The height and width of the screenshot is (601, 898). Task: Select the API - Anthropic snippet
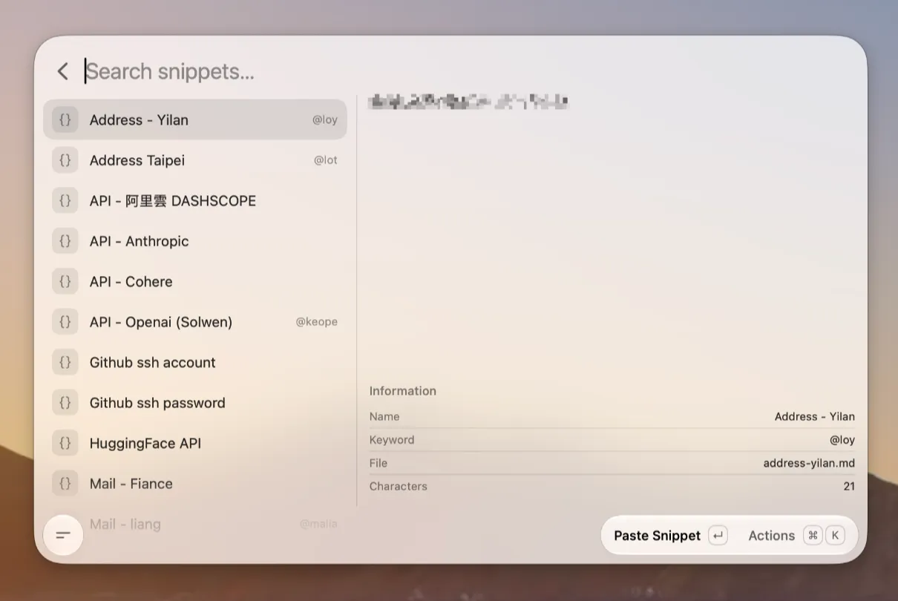click(195, 241)
